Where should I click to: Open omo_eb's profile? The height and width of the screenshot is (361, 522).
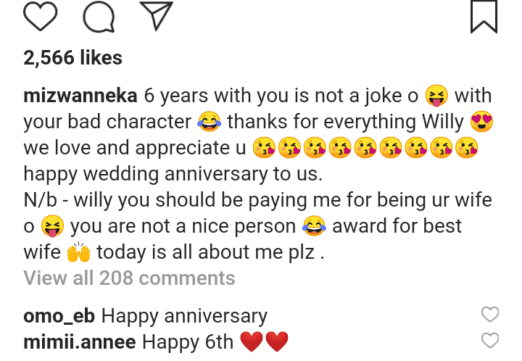pyautogui.click(x=59, y=316)
